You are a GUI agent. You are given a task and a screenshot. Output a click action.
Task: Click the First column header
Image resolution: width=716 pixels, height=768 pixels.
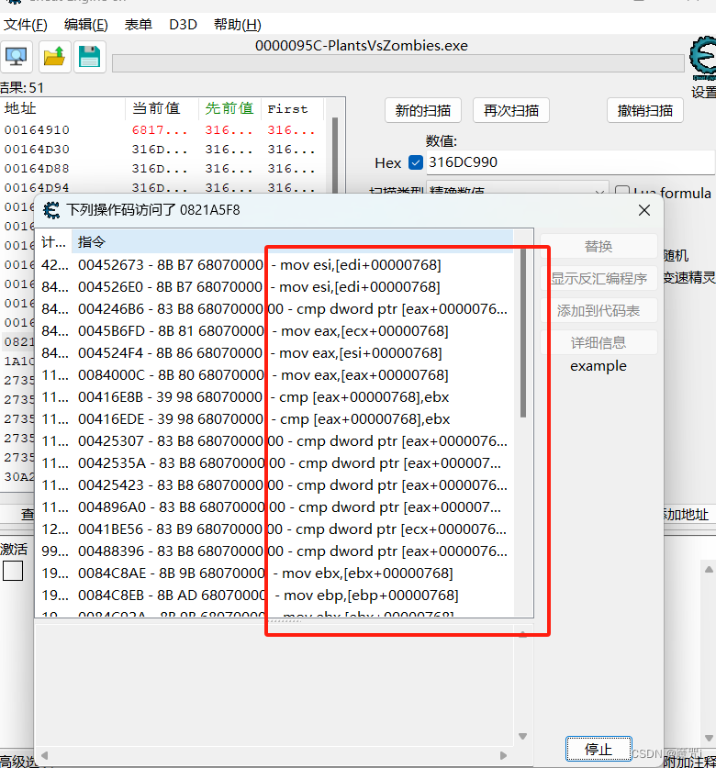pyautogui.click(x=292, y=108)
